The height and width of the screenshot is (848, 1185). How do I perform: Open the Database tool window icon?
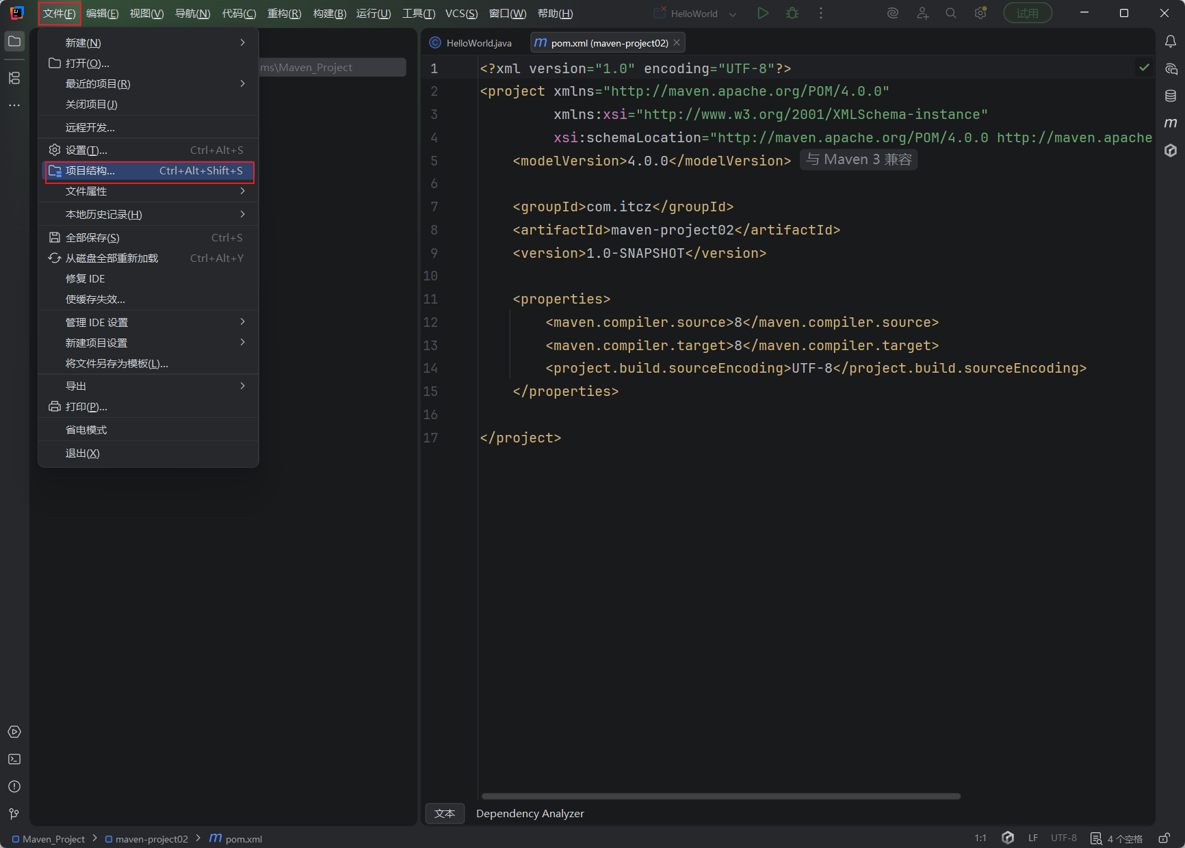(1171, 96)
